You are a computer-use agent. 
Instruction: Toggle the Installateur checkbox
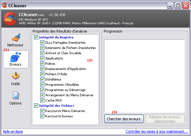point(42,79)
